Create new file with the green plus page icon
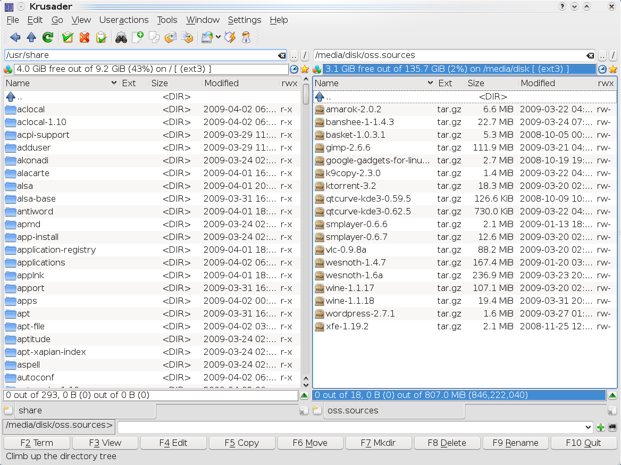The width and height of the screenshot is (621, 465). click(137, 37)
